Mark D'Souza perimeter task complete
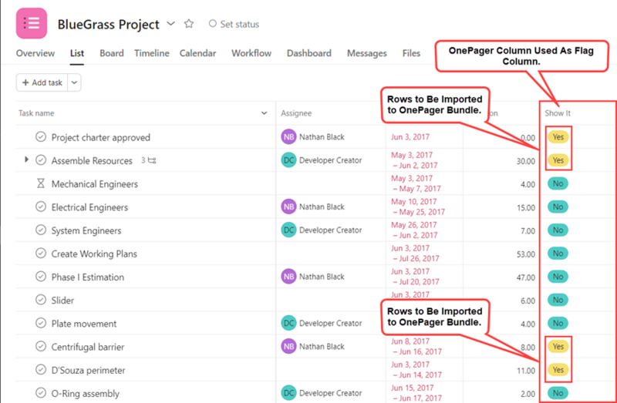Screen dimensions: 617x403 click(x=41, y=370)
